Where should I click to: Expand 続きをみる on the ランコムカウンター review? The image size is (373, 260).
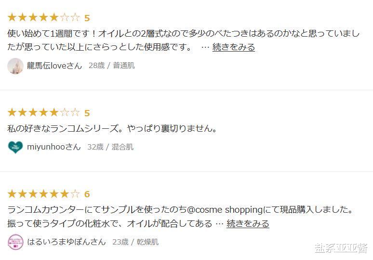(x=248, y=224)
